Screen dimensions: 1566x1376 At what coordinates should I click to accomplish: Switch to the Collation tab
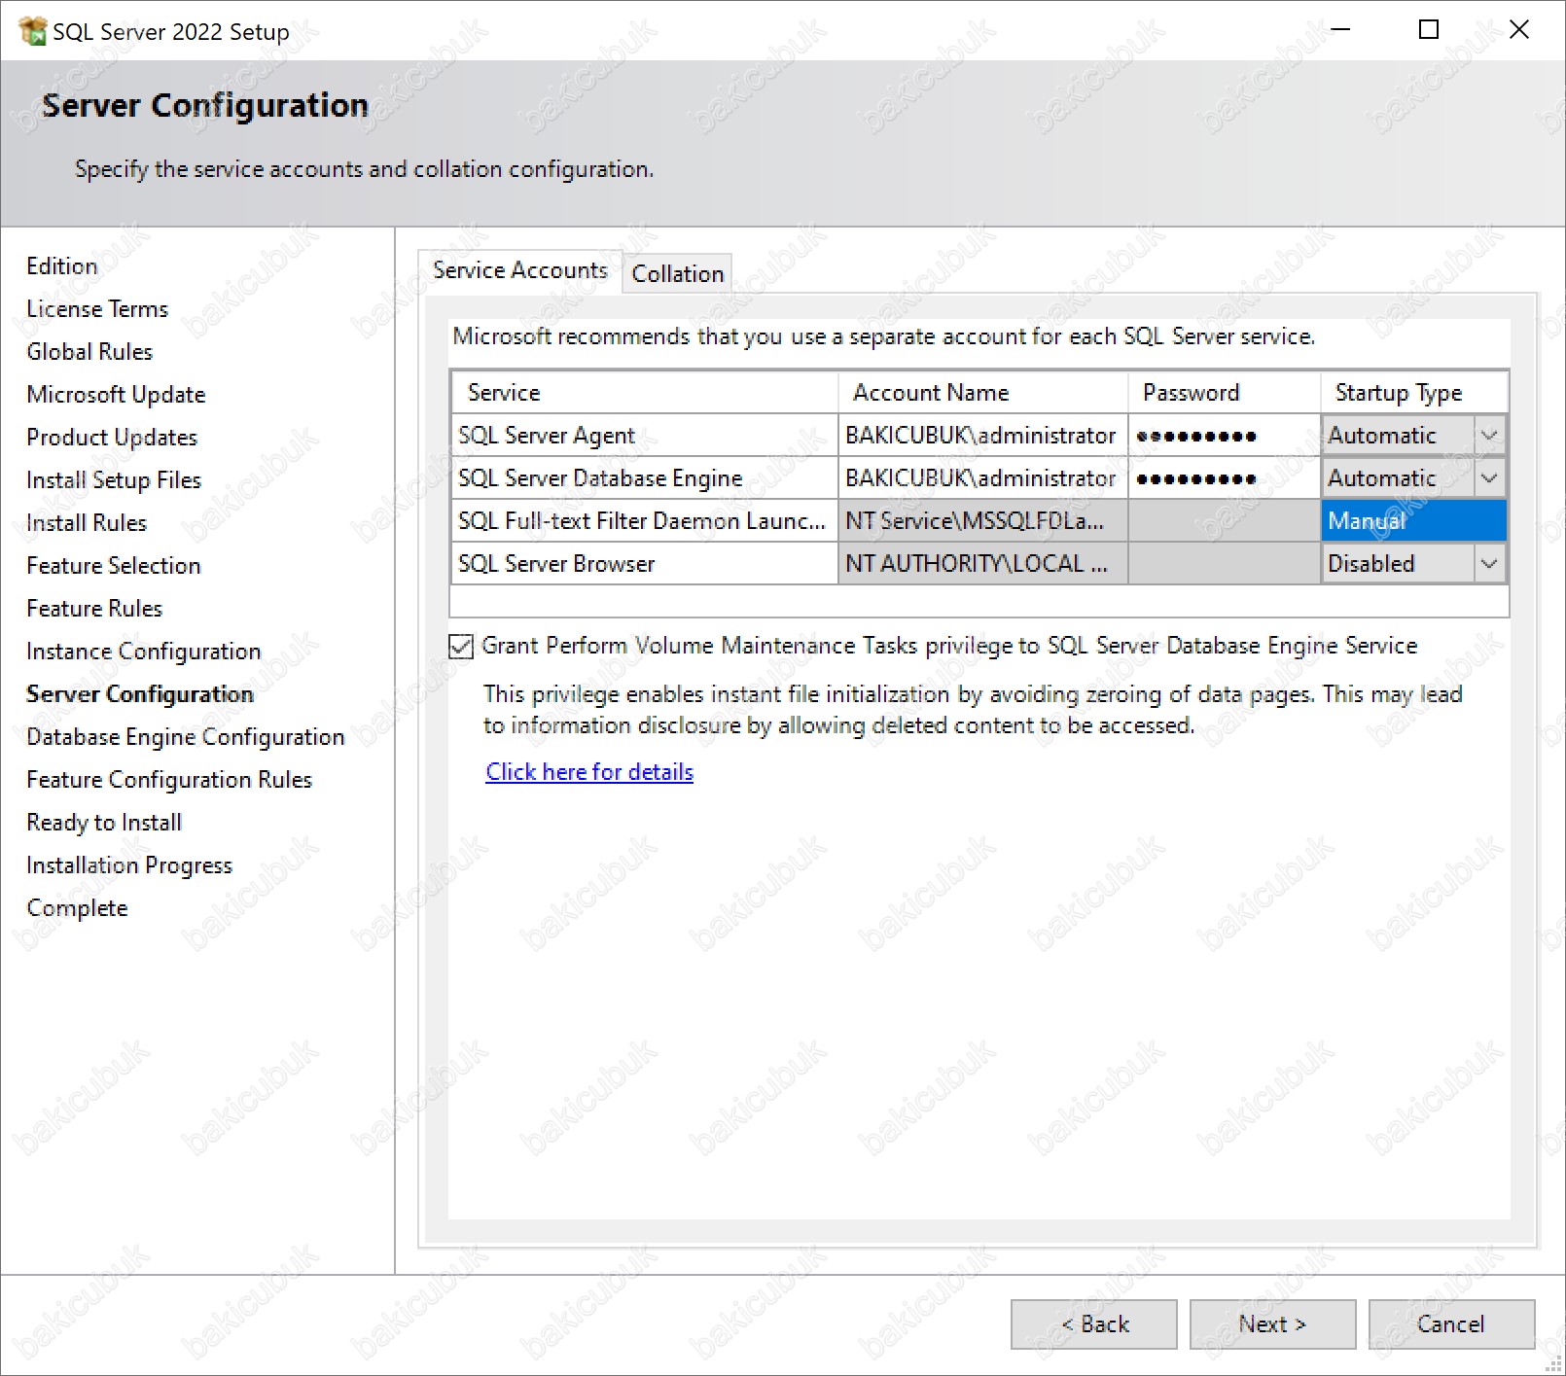pyautogui.click(x=678, y=274)
